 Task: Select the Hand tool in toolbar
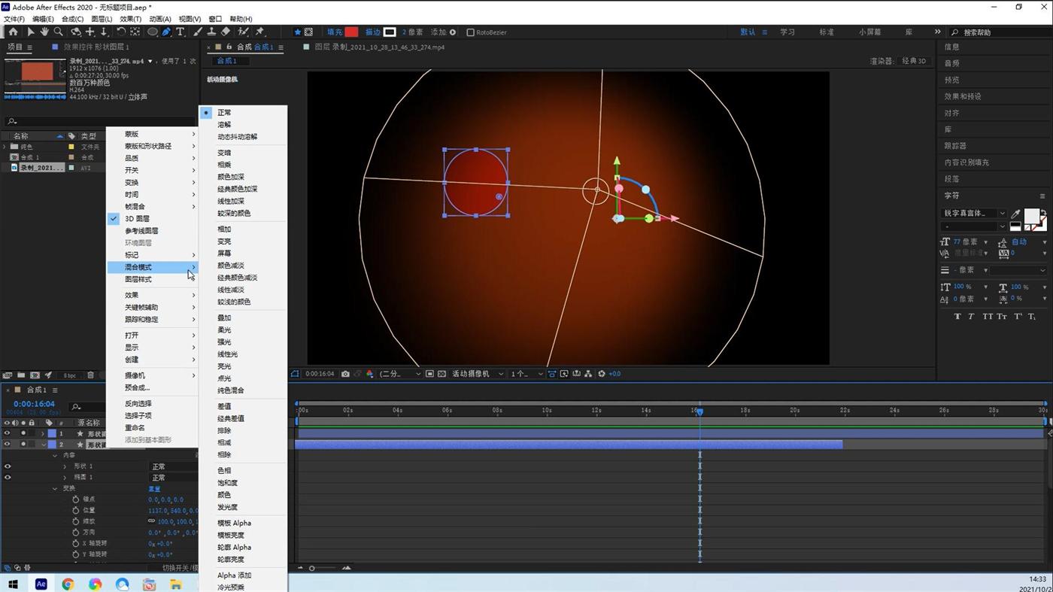pos(44,32)
